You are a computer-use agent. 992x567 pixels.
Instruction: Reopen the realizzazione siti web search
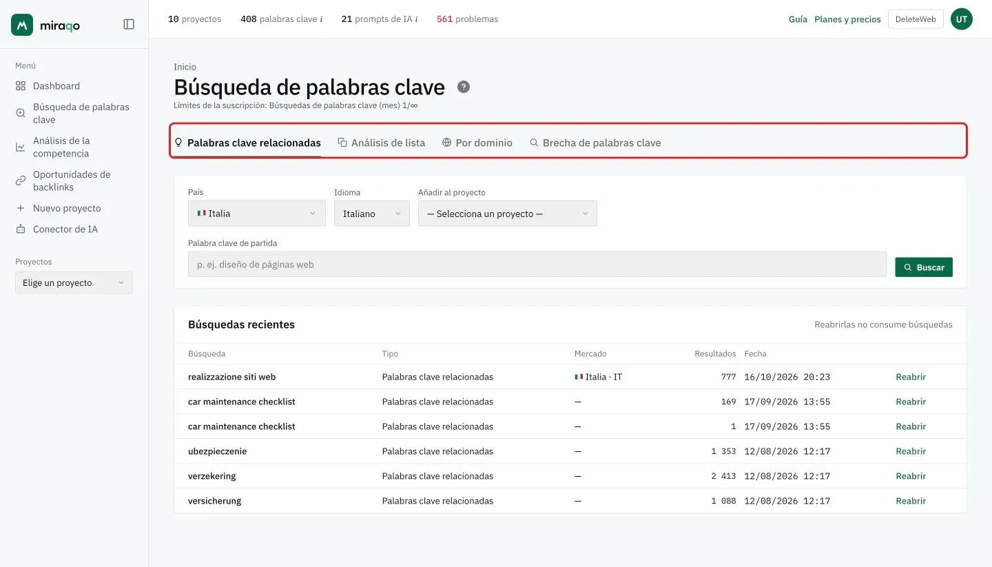pos(911,377)
